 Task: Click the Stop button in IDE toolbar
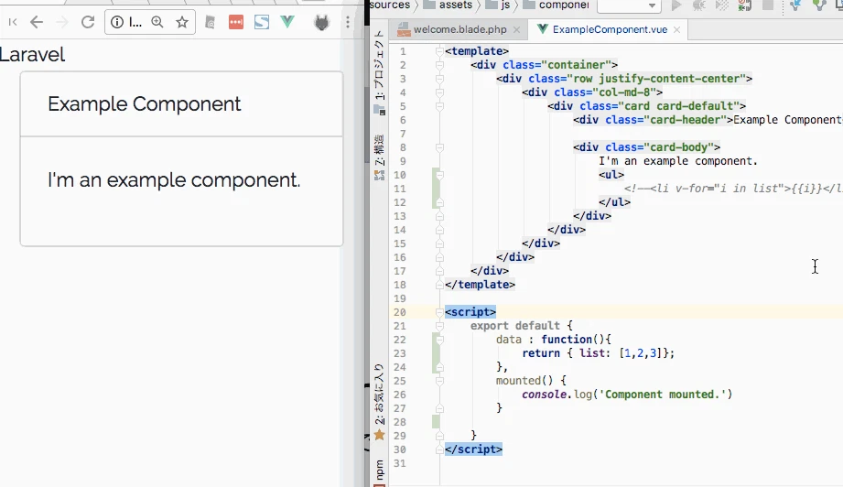point(768,5)
